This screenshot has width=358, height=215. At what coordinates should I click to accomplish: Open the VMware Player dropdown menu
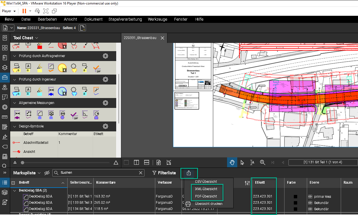click(x=9, y=11)
